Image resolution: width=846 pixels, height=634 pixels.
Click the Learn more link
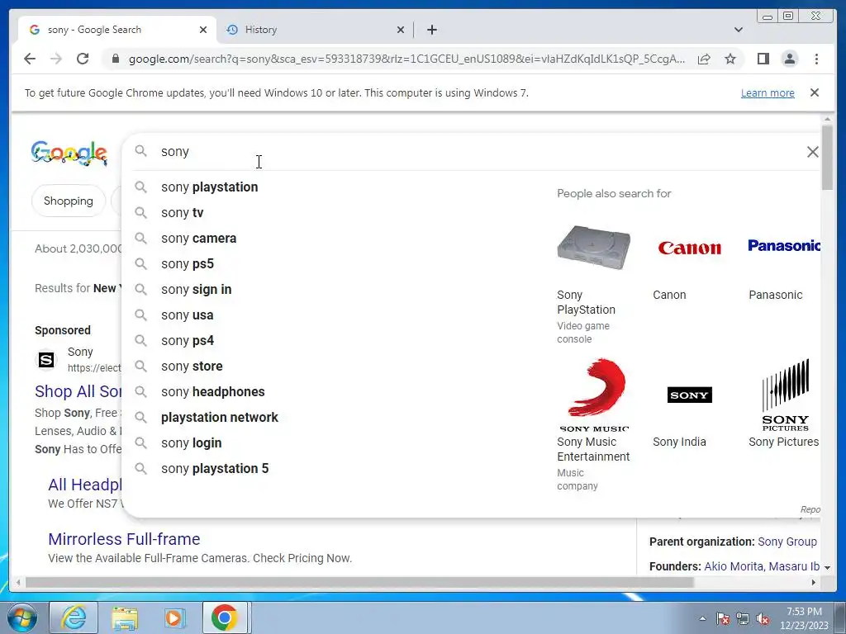pyautogui.click(x=768, y=92)
